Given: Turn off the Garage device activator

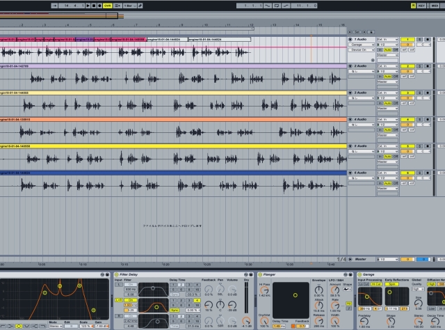Looking at the screenshot, I should (360, 275).
